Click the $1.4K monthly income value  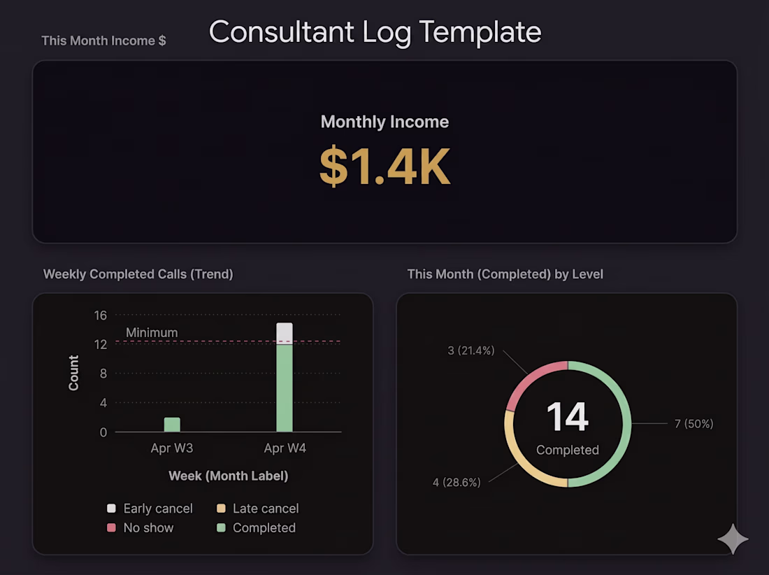click(384, 166)
